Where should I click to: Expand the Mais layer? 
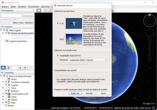(3, 102)
